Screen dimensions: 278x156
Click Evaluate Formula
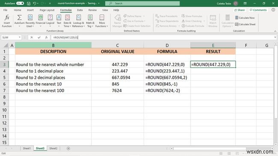tap(193, 26)
